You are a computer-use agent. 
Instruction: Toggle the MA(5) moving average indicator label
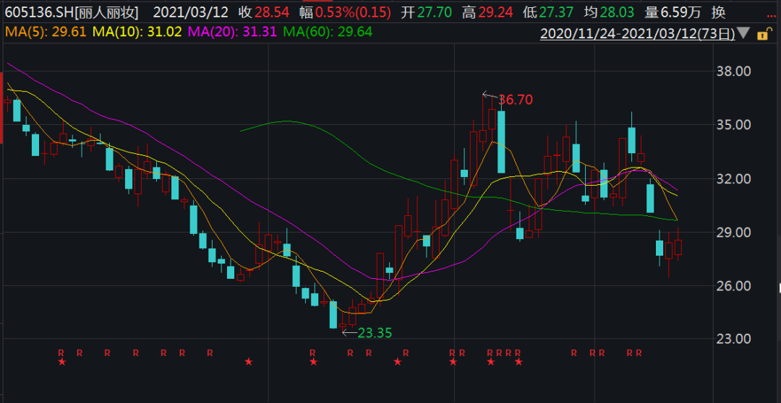coord(46,32)
